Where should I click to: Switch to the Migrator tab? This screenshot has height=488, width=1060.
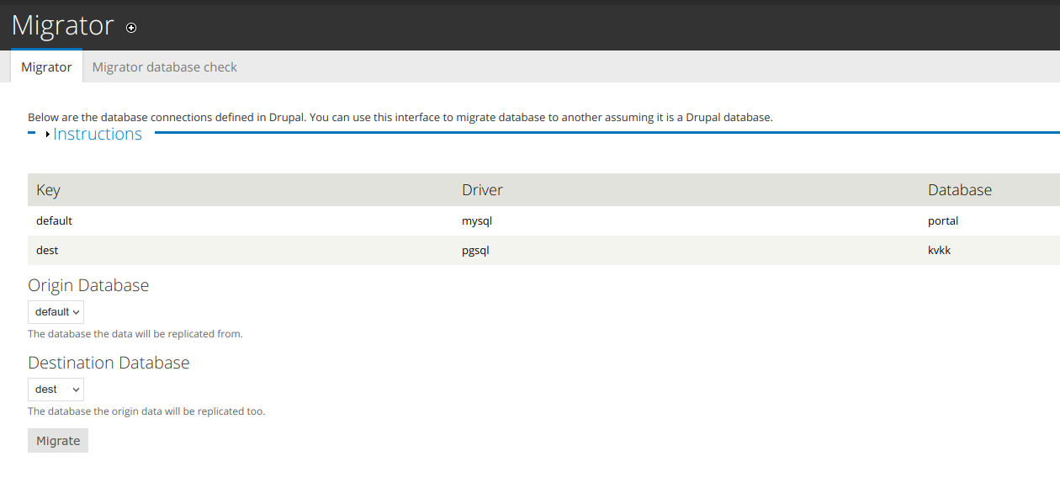coord(46,67)
